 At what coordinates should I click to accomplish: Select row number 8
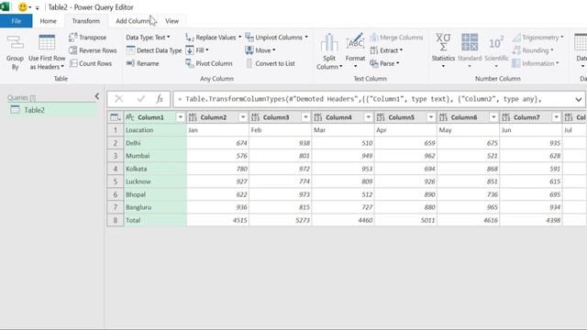(x=116, y=220)
